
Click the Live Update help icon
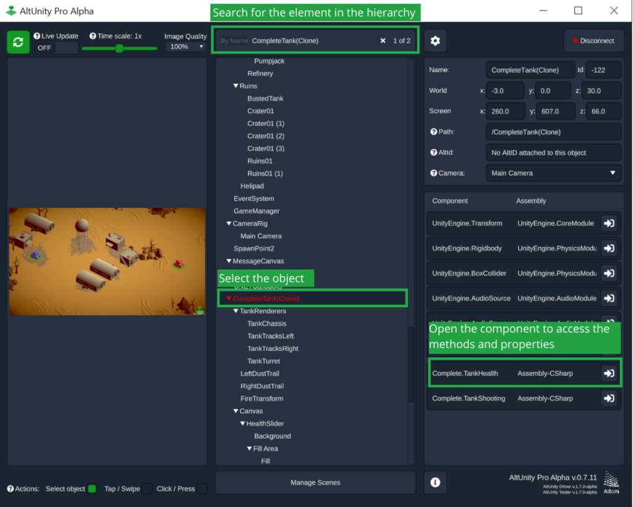pyautogui.click(x=36, y=36)
